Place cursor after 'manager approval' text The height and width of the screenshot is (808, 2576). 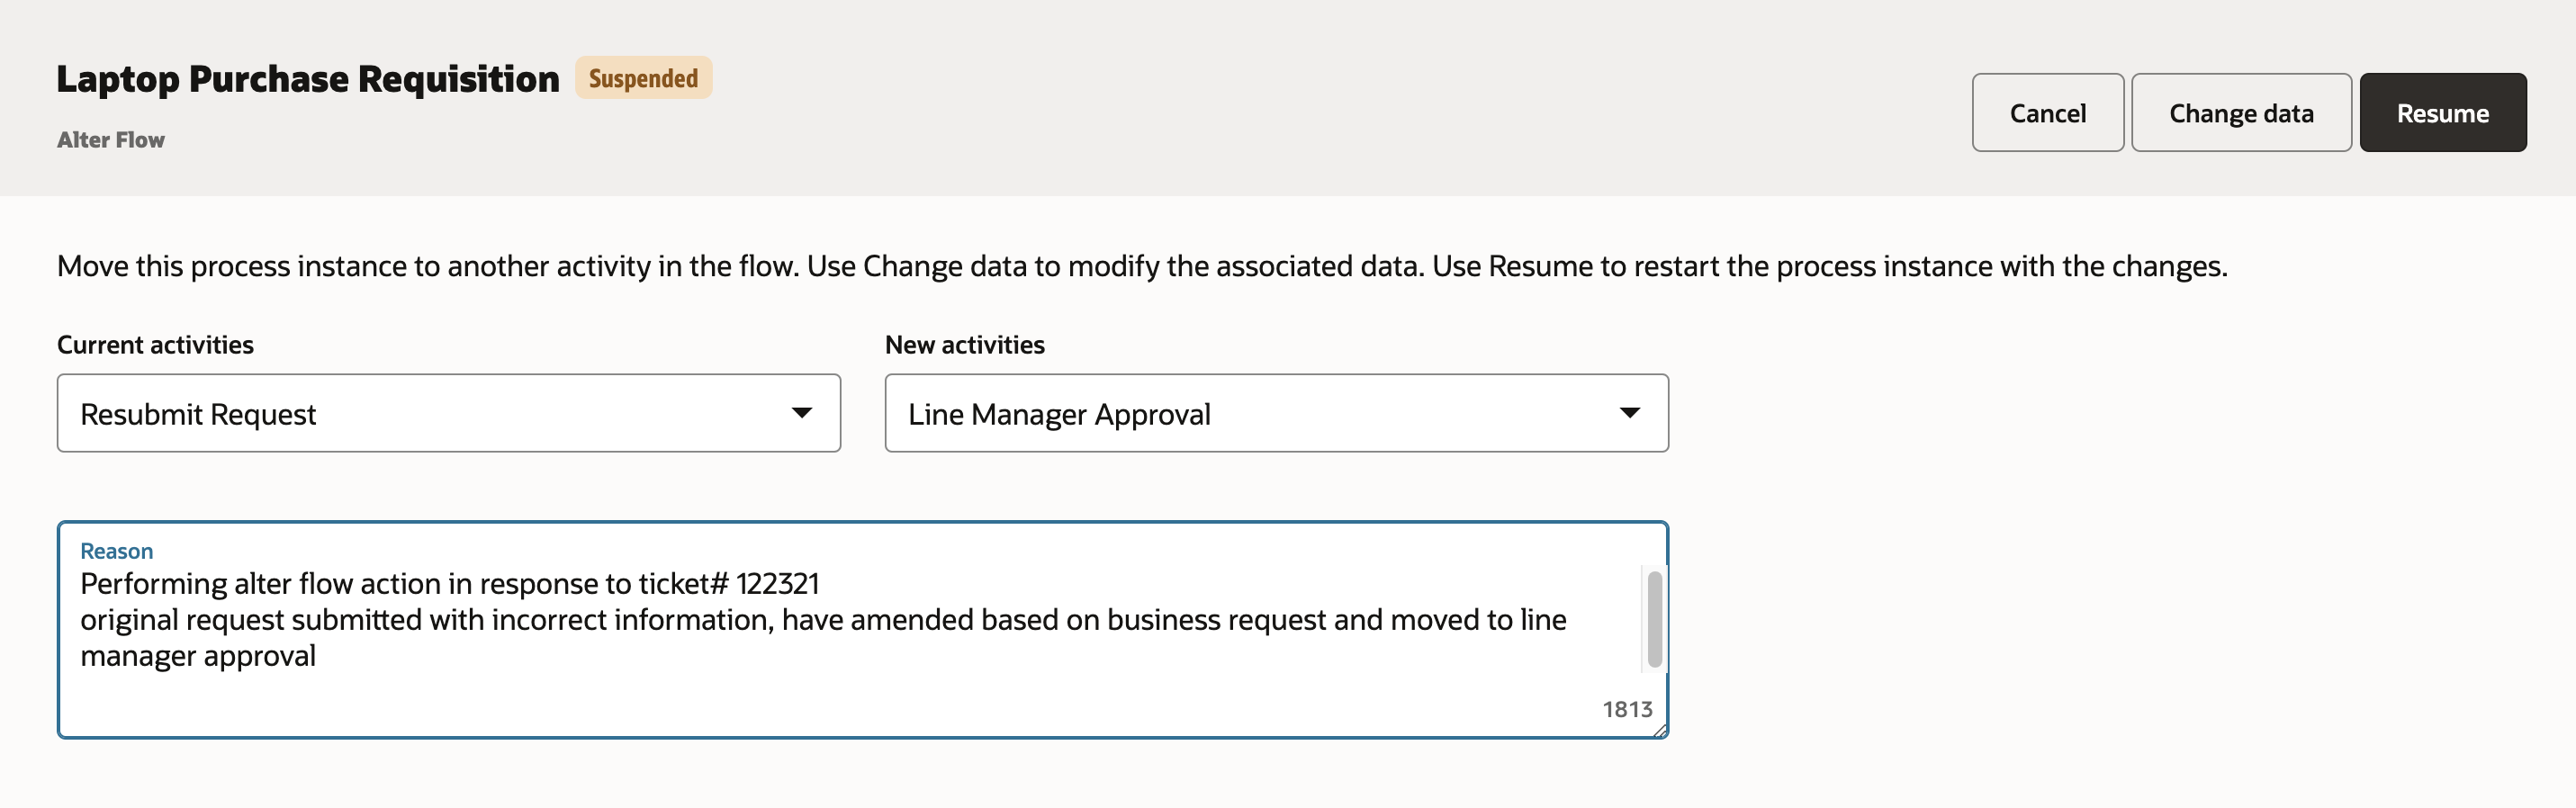tap(317, 656)
